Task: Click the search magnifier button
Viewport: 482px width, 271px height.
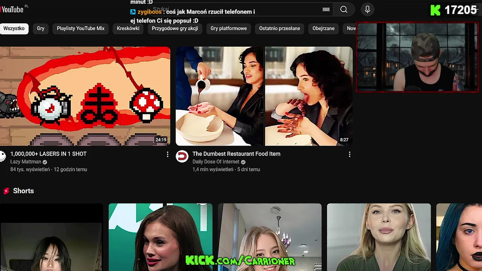Action: pos(343,9)
